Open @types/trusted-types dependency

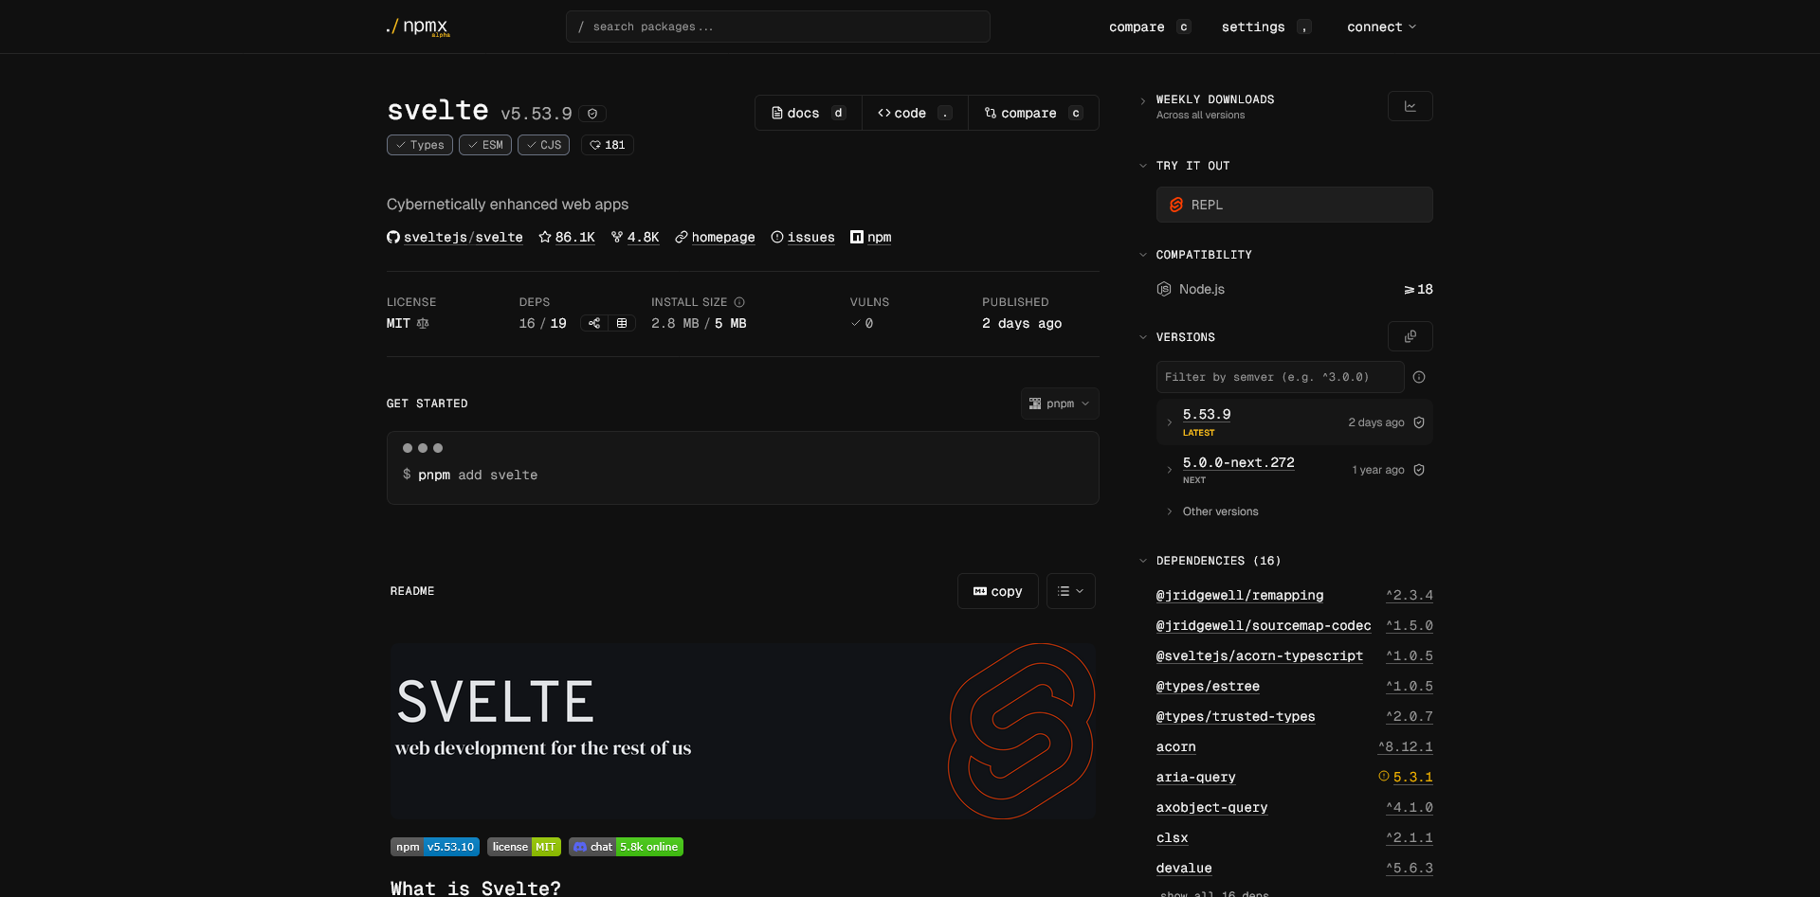coord(1236,716)
